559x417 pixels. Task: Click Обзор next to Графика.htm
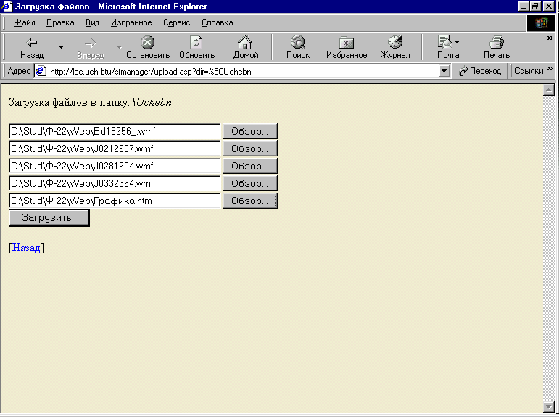point(250,201)
